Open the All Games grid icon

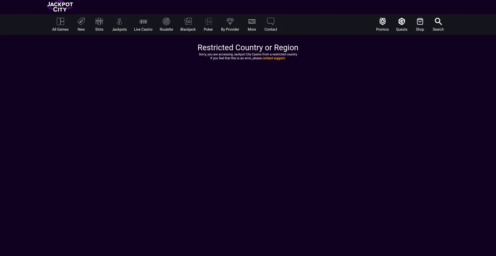coord(60,21)
